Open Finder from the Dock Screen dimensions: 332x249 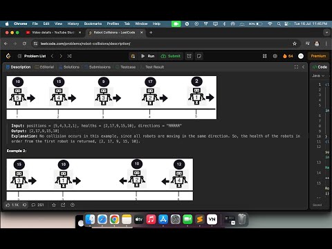[90, 219]
